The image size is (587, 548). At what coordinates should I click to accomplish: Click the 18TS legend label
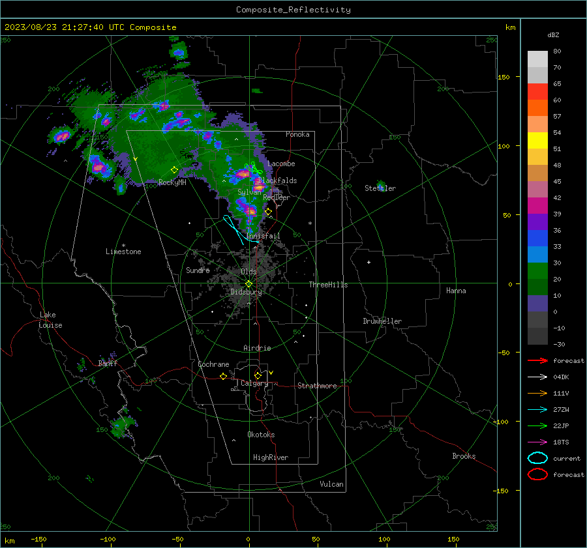561,442
